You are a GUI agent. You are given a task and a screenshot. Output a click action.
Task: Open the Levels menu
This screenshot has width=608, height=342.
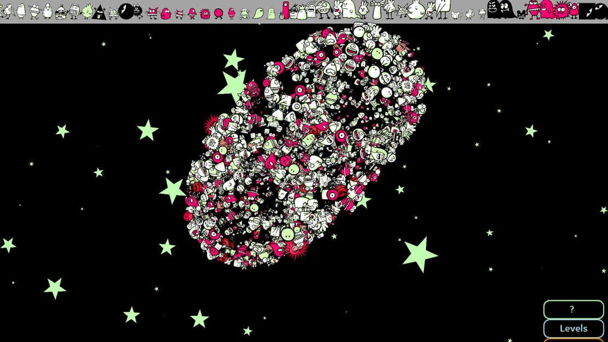[x=573, y=328]
